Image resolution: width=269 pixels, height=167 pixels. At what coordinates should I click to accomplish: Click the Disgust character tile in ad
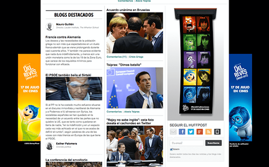(x=190, y=42)
